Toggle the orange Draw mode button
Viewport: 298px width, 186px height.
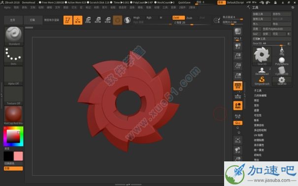click(78, 20)
